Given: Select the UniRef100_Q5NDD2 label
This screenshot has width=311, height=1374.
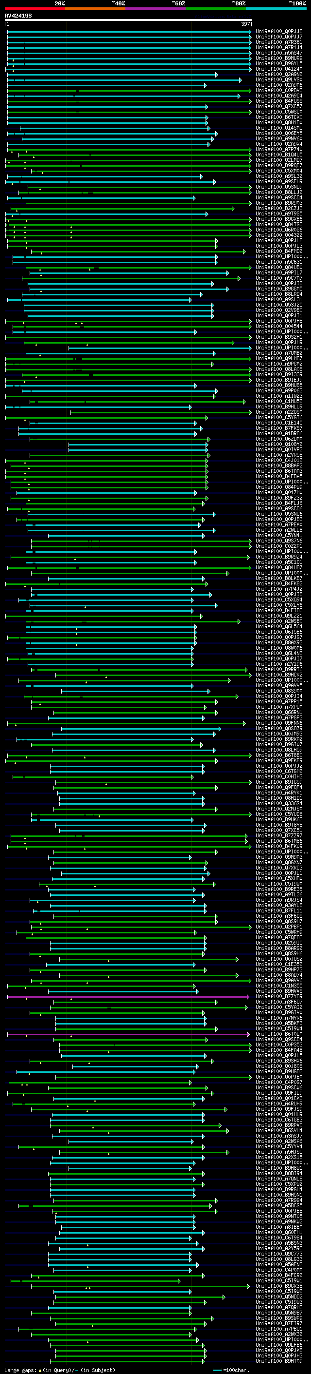Looking at the screenshot, I should (x=279, y=1297).
